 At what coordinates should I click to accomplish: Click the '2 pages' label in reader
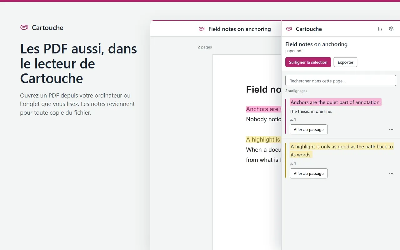(x=205, y=47)
